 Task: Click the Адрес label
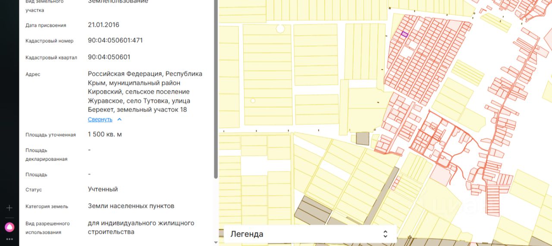pyautogui.click(x=33, y=74)
